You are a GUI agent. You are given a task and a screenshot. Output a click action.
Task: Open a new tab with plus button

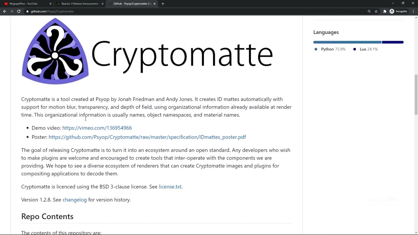pyautogui.click(x=163, y=4)
